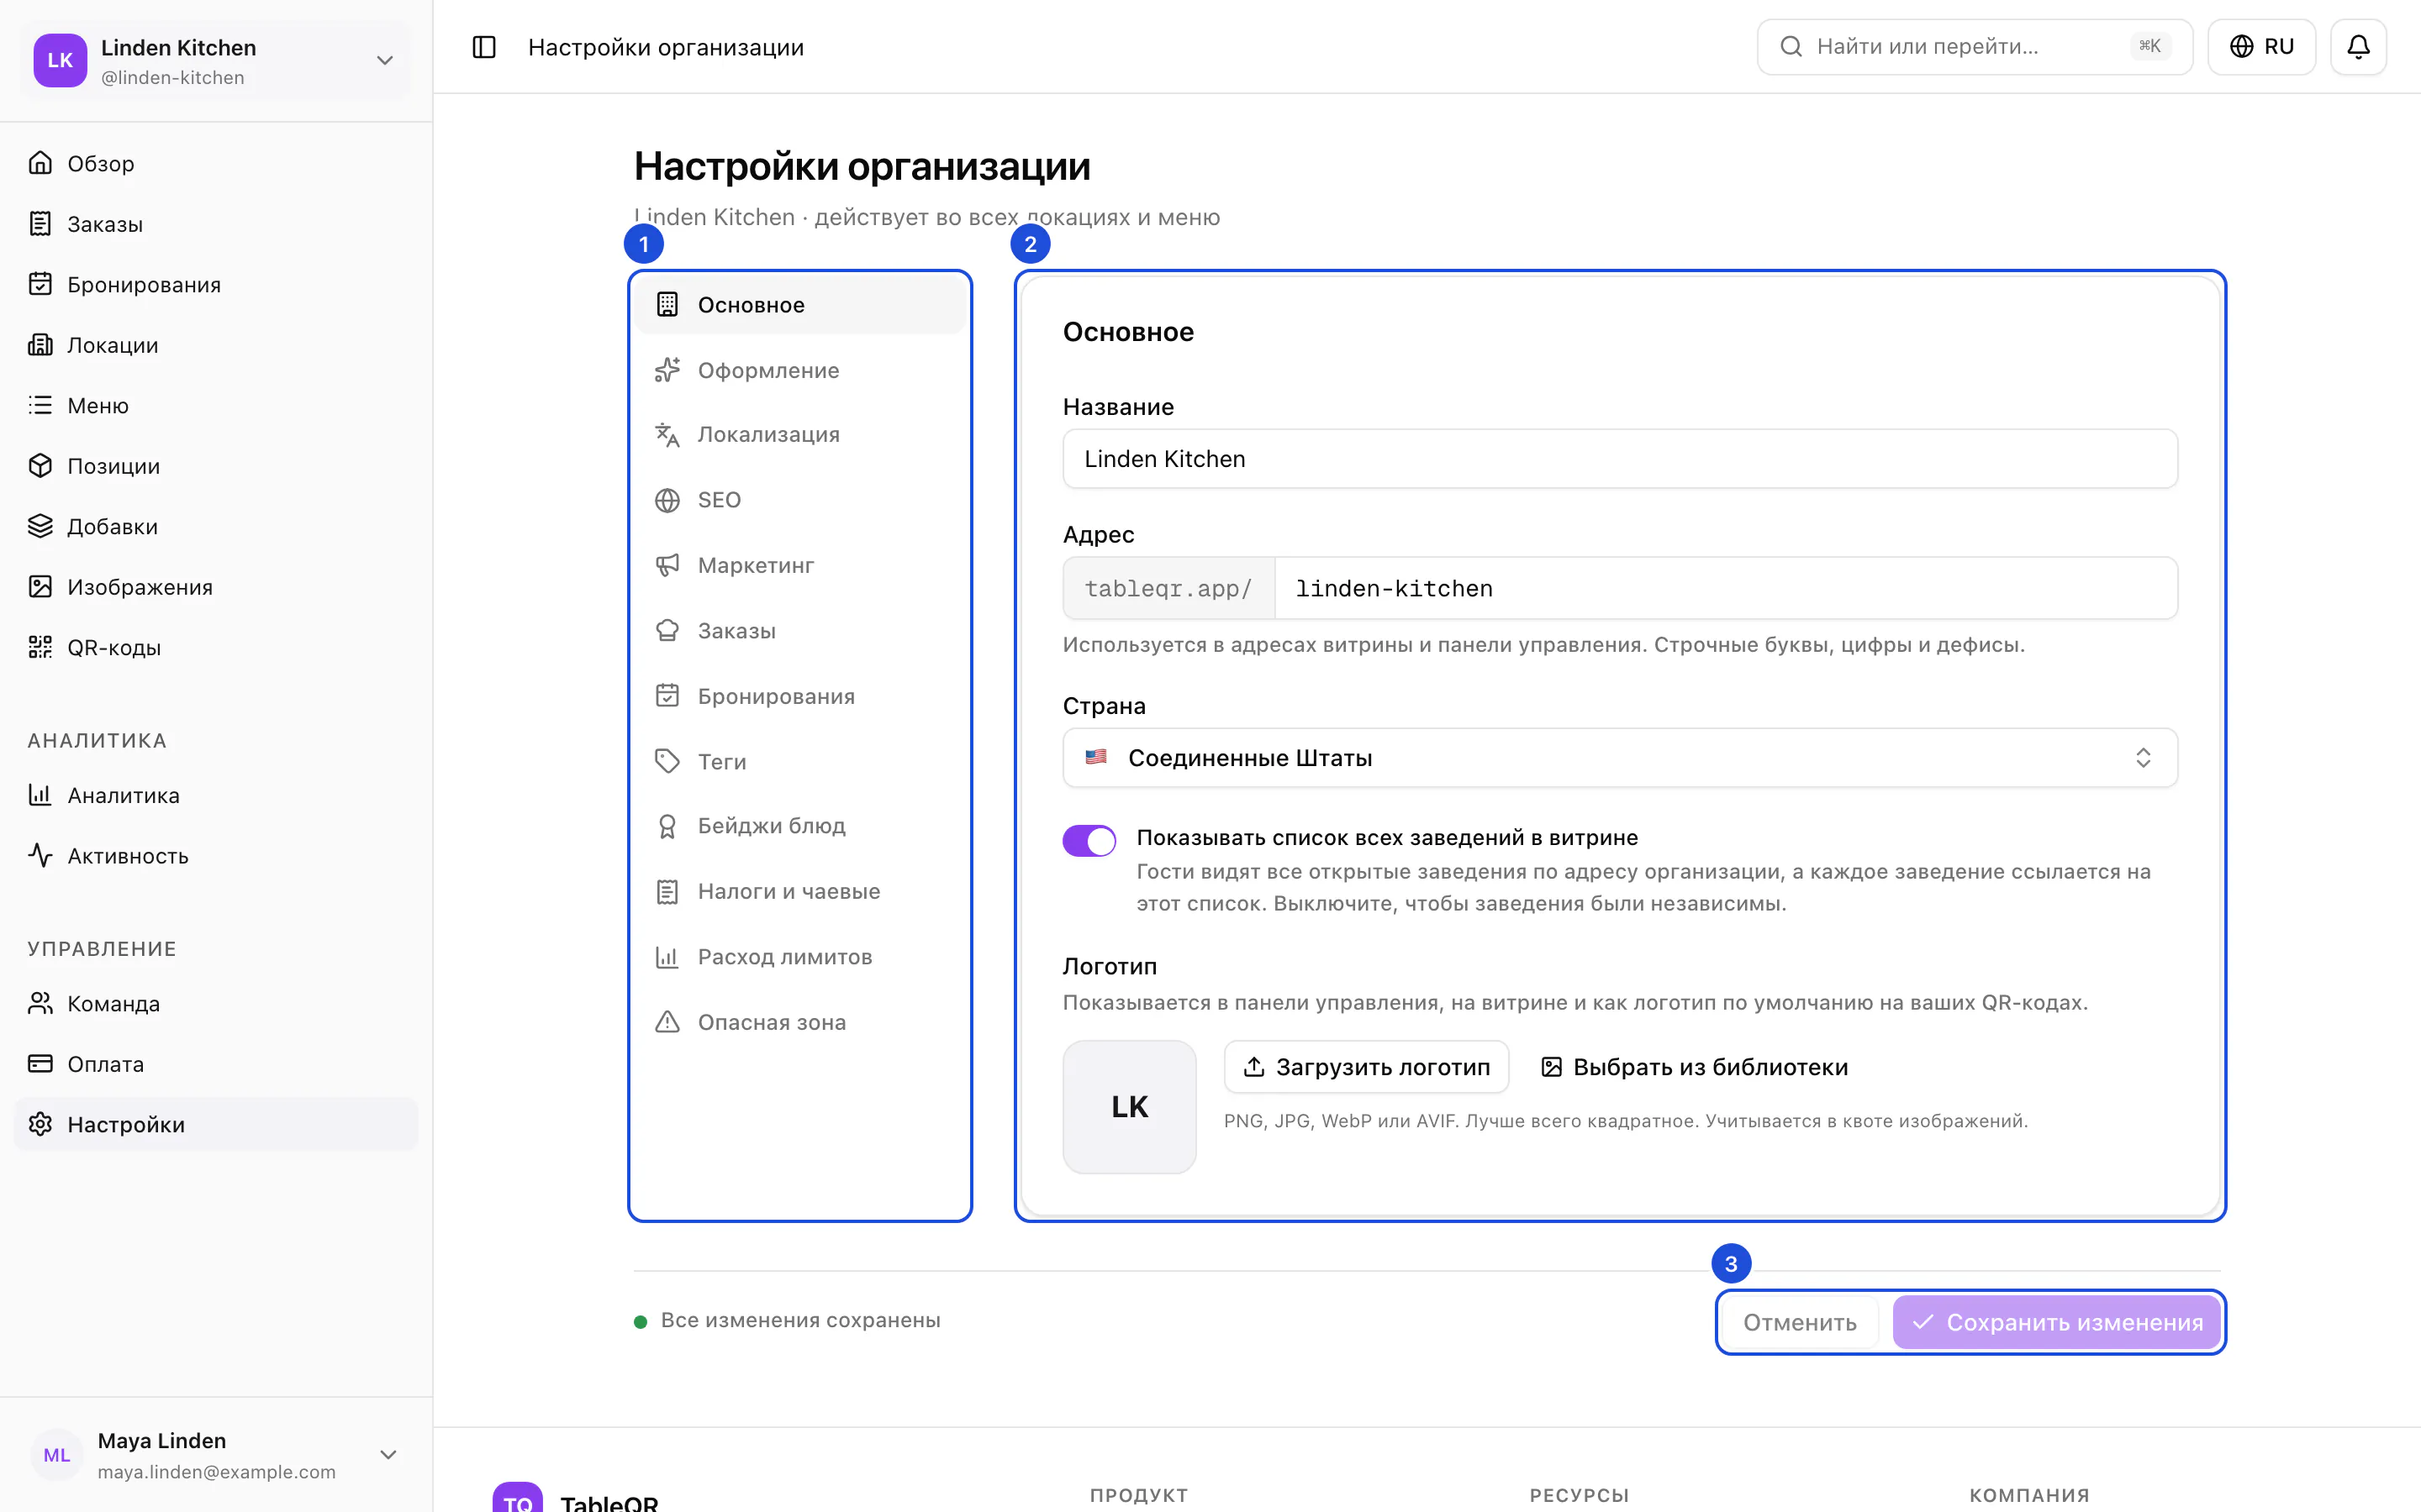Switch language with RU selector
The width and height of the screenshot is (2421, 1512).
point(2261,47)
